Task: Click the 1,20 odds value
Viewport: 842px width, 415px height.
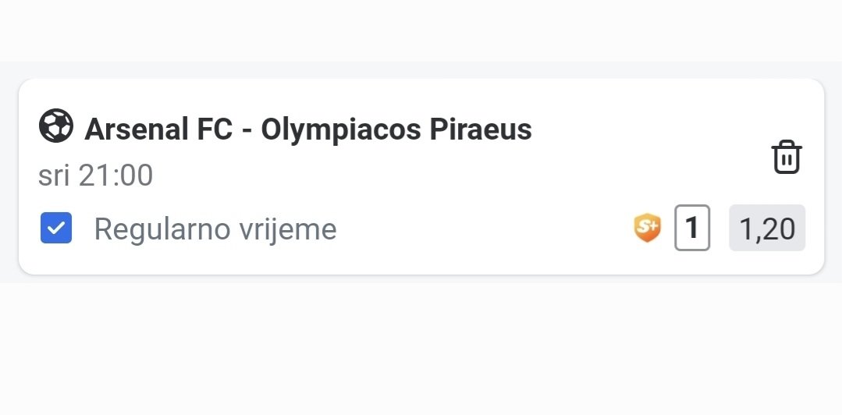Action: pyautogui.click(x=767, y=229)
